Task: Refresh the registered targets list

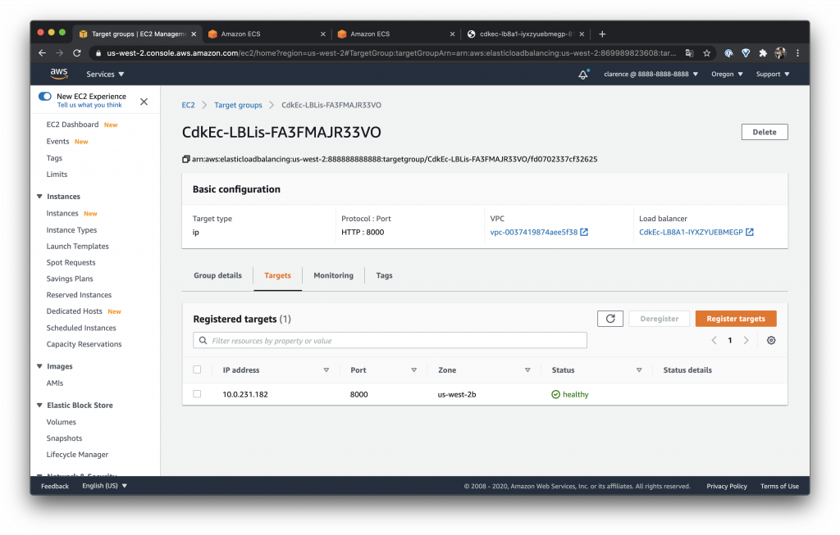Action: pyautogui.click(x=609, y=319)
